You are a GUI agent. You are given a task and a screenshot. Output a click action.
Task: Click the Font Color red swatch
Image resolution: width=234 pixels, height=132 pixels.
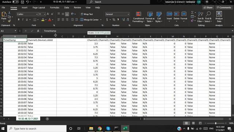50,19
